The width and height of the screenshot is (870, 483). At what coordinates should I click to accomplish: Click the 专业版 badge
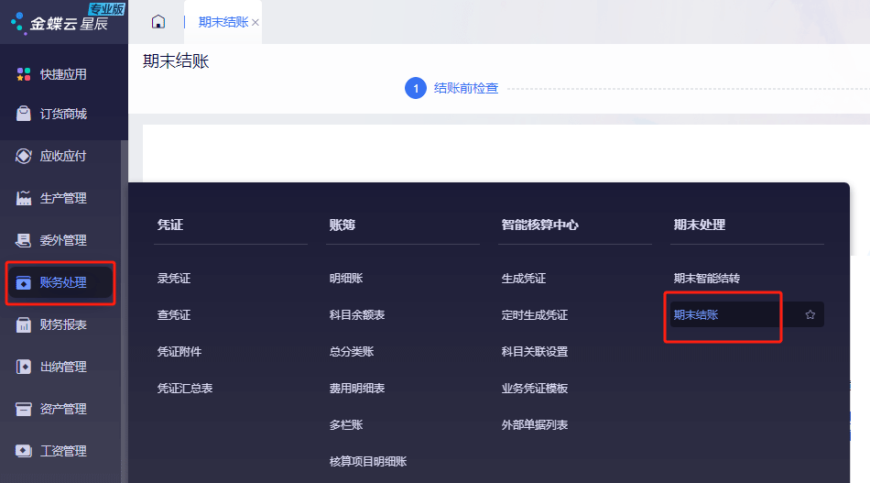(x=107, y=9)
